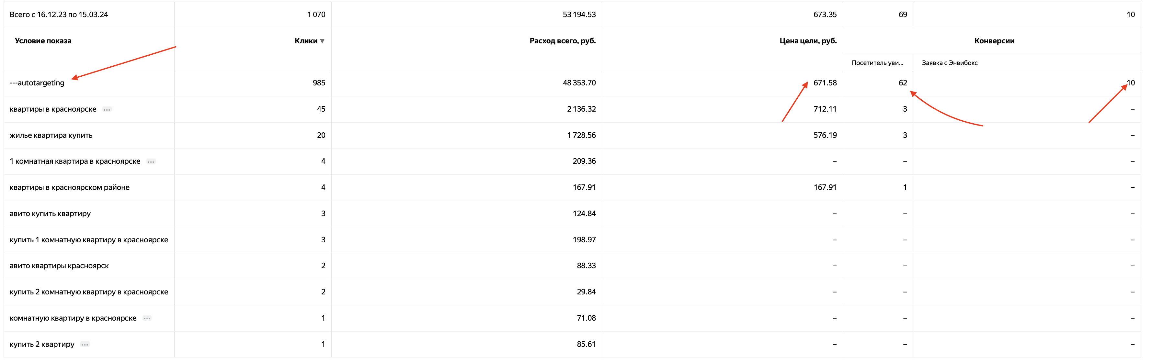
Task: Open the жилье квартира купить condition
Action: [51, 135]
